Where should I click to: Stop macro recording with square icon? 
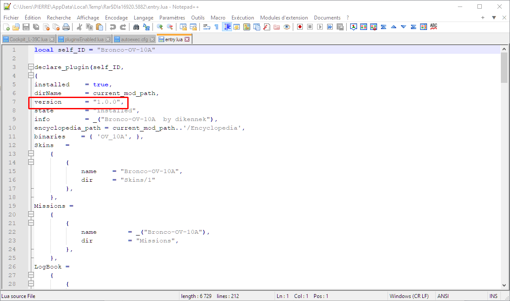pyautogui.click(x=310, y=27)
